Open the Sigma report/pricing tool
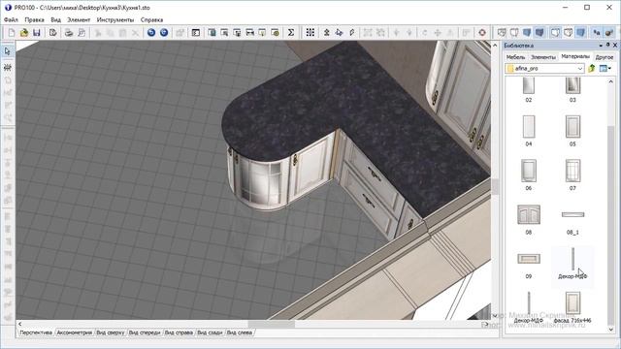 click(291, 32)
